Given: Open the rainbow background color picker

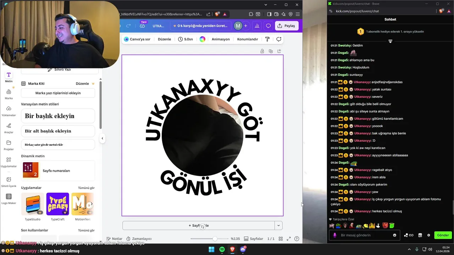Looking at the screenshot, I should 202,39.
